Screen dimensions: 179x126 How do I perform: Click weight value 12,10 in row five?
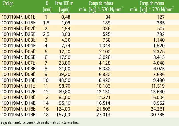pyautogui.click(x=65, y=51)
